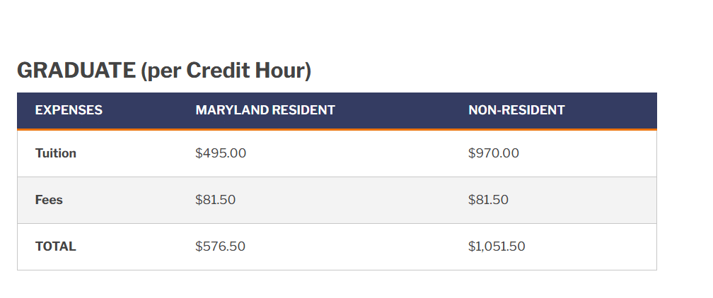Click the NON-RESIDENT column header
Image resolution: width=713 pixels, height=298 pixels.
[x=516, y=110]
